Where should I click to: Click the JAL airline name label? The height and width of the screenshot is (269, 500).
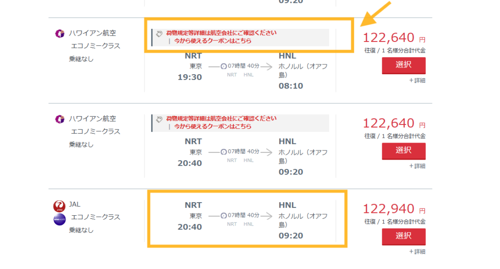[75, 204]
